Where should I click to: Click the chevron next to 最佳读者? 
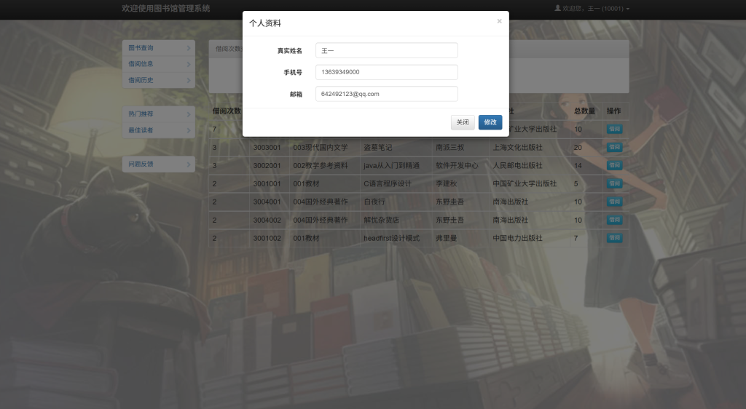(189, 130)
